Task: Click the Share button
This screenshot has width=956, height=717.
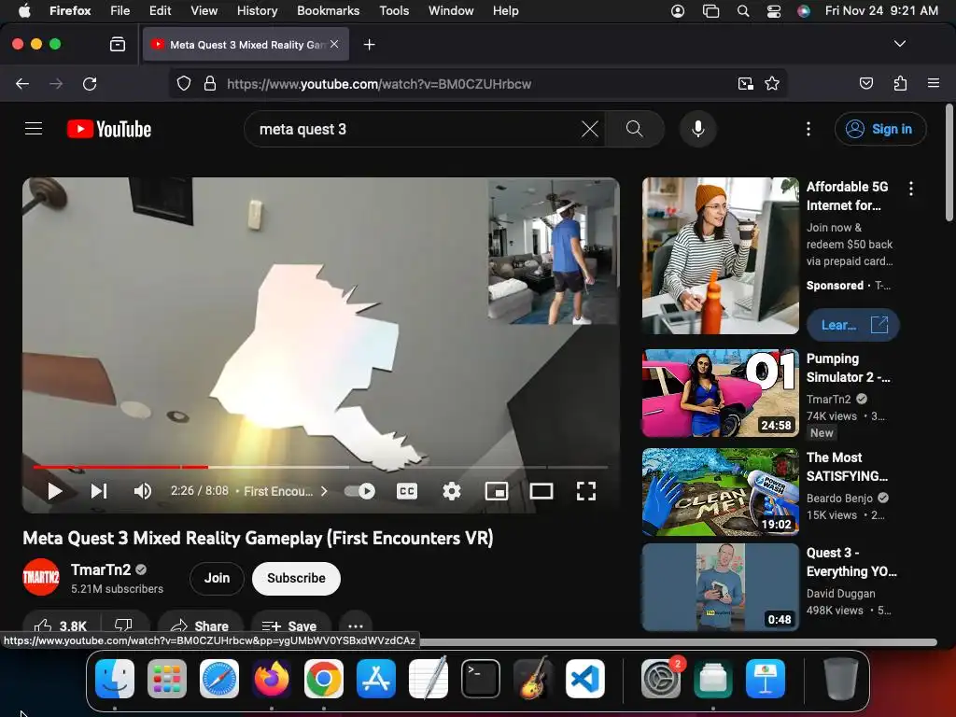Action: coord(200,626)
